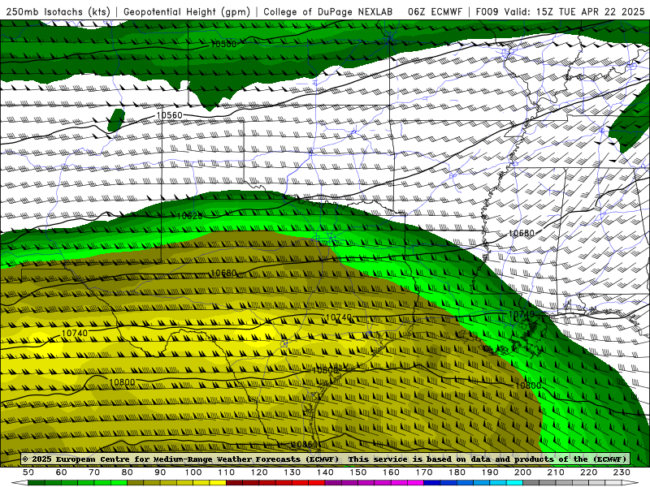
Task: Click the 10620 height contour label
Action: tap(189, 216)
